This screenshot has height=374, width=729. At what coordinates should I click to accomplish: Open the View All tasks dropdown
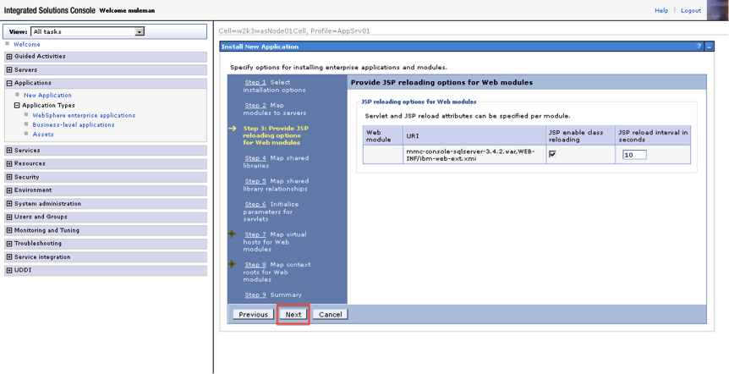(140, 31)
